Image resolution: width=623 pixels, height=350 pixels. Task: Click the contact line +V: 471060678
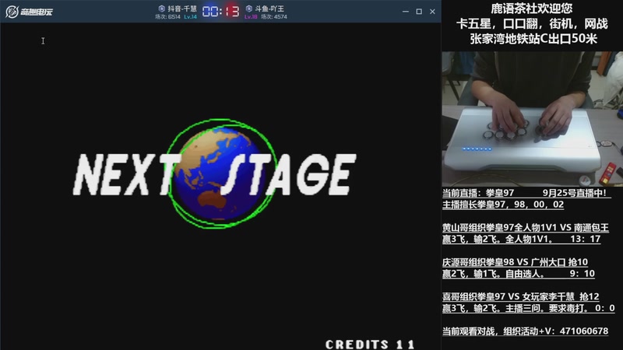tap(525, 331)
